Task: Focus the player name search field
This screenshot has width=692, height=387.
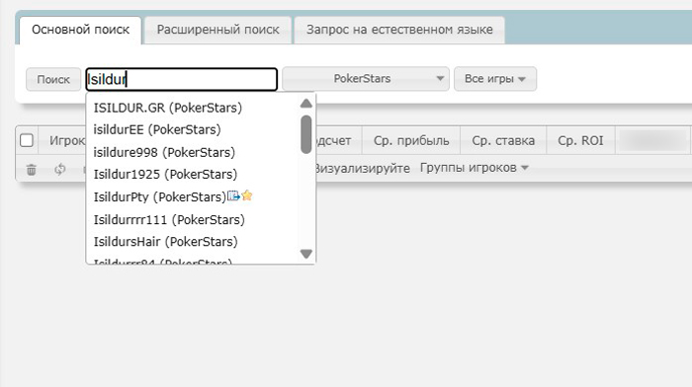Action: (181, 79)
